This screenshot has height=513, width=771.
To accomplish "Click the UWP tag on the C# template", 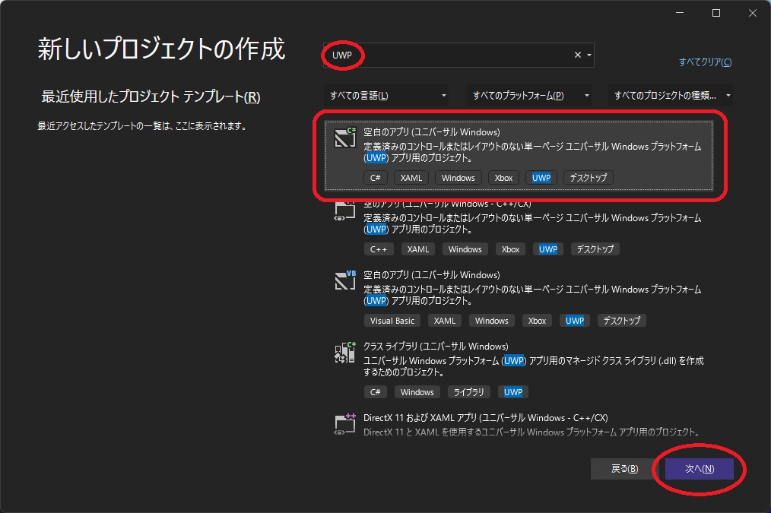I will click(541, 178).
